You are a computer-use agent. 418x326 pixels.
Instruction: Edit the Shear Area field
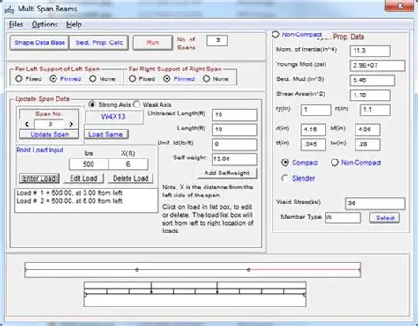[x=370, y=95]
